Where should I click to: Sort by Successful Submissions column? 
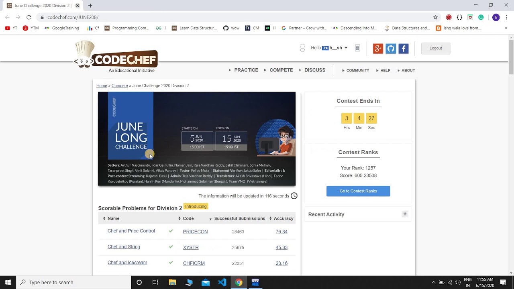point(237,218)
